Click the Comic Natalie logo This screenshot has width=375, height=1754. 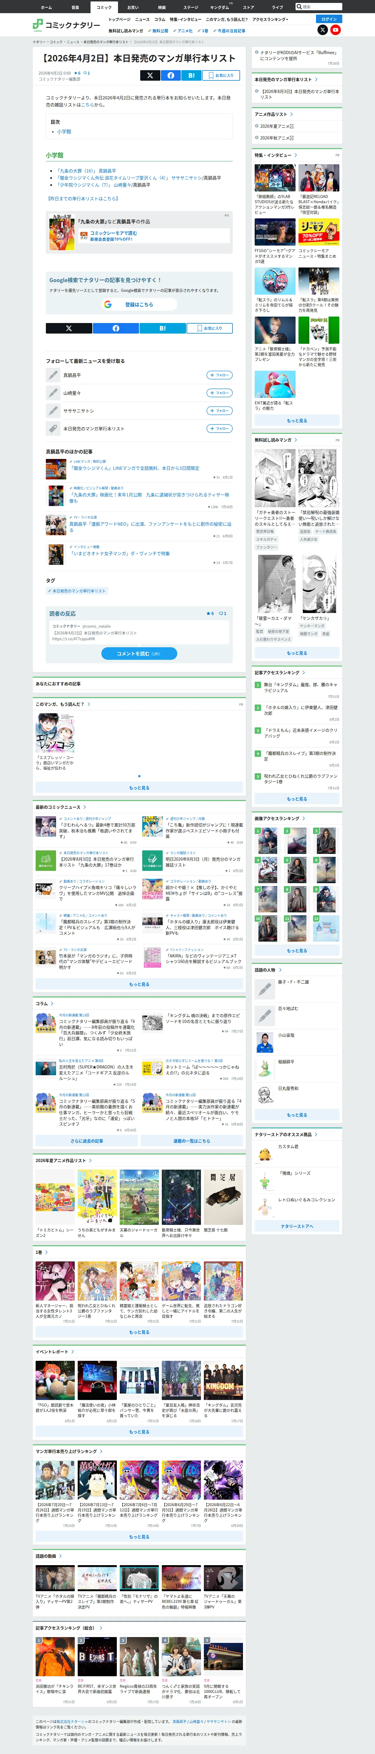67,25
